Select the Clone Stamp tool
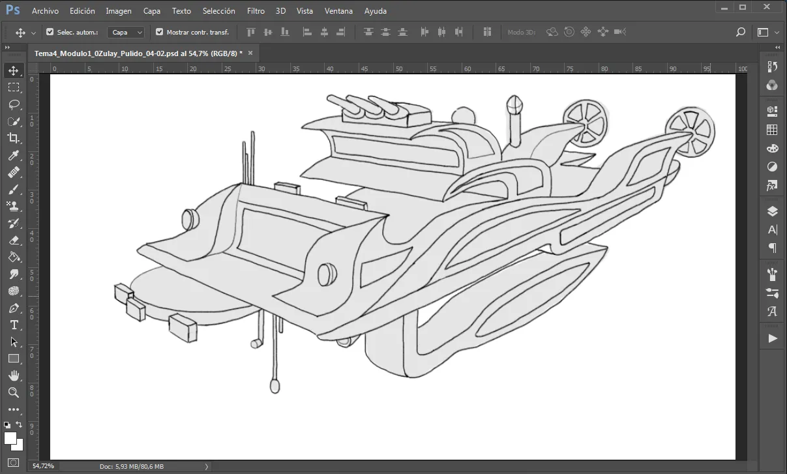This screenshot has height=474, width=787. point(14,206)
